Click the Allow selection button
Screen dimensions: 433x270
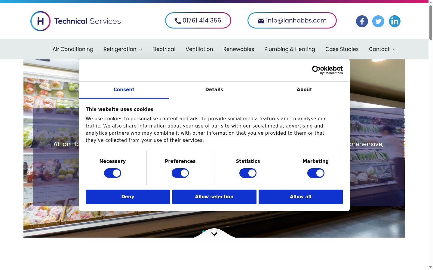[214, 197]
